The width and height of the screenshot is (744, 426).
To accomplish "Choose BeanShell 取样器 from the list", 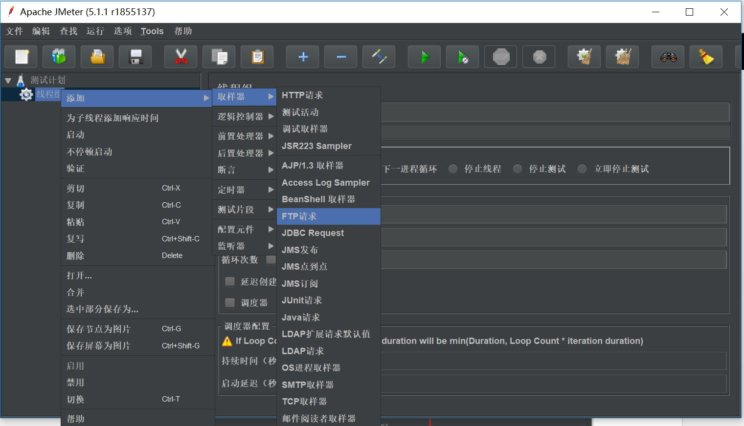I will click(329, 199).
